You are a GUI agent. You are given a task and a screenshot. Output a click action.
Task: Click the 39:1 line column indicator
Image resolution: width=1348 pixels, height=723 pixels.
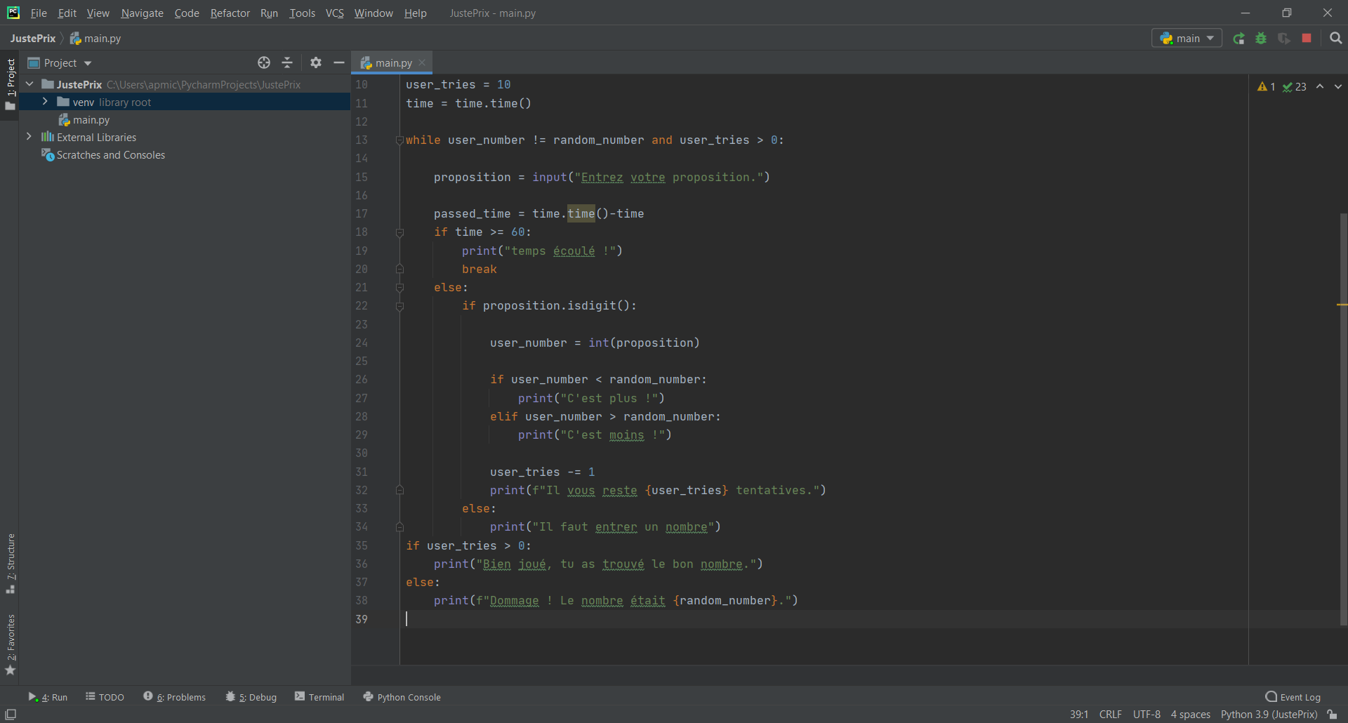click(x=1078, y=715)
